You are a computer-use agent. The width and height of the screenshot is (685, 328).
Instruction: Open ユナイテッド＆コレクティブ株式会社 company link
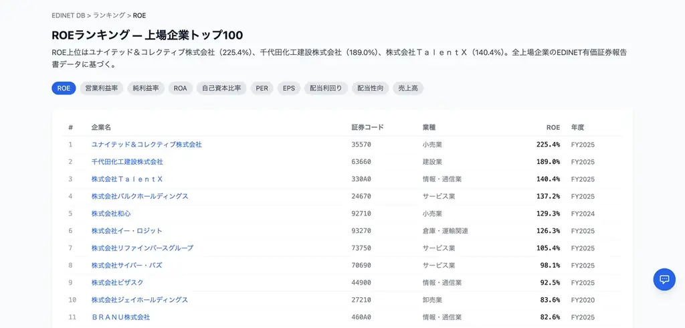click(146, 145)
